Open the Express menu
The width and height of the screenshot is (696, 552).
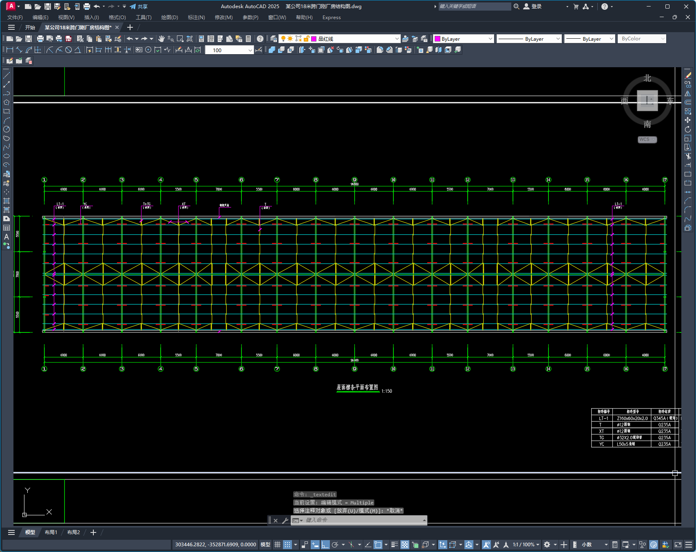click(x=331, y=18)
